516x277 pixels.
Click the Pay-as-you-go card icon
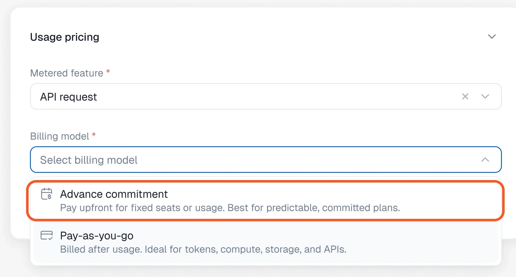46,235
